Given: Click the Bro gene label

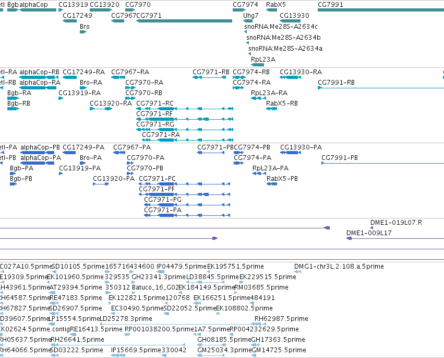Looking at the screenshot, I should point(85,27).
